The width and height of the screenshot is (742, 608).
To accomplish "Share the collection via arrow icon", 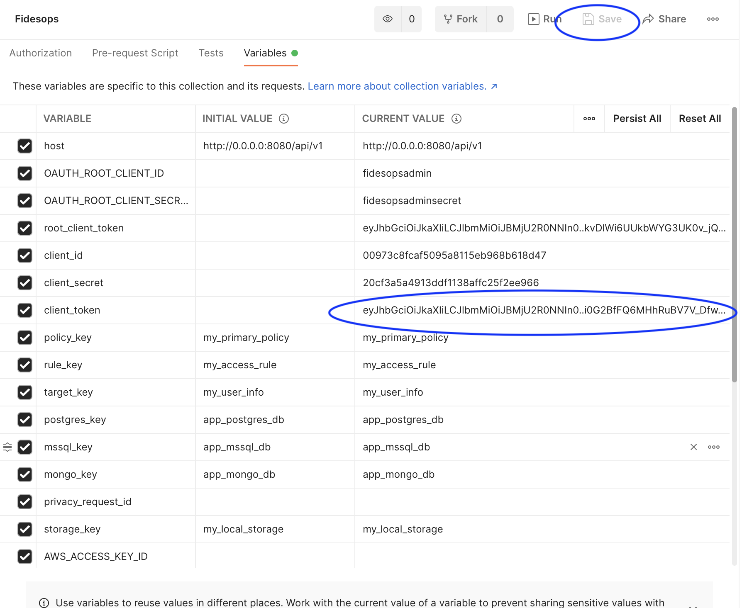I will click(x=664, y=19).
